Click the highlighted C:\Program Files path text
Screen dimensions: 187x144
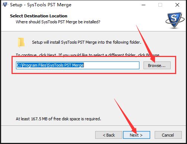coord(50,65)
